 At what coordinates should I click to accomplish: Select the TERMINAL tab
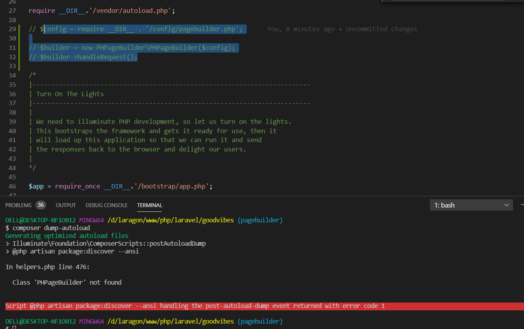(x=150, y=205)
